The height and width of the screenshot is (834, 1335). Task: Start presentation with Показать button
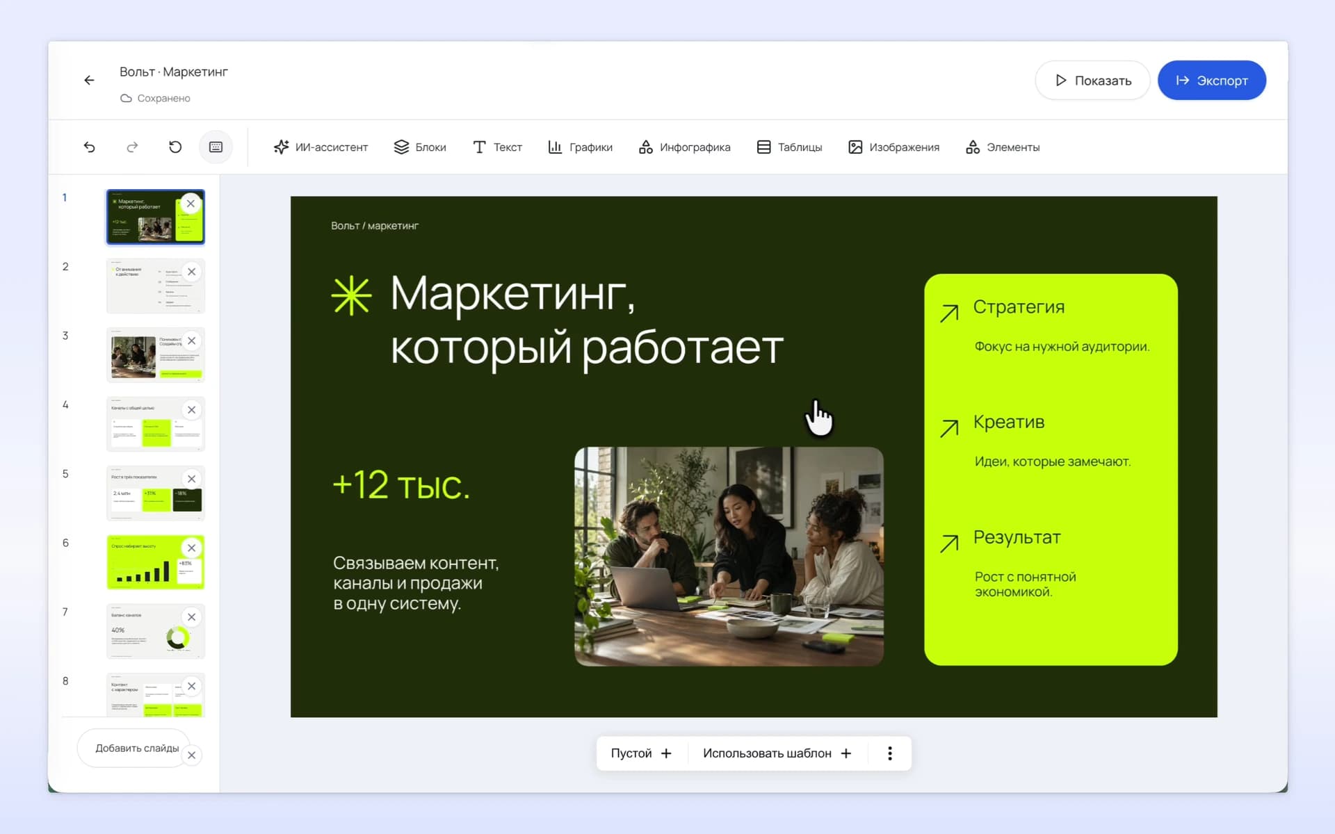coord(1092,80)
